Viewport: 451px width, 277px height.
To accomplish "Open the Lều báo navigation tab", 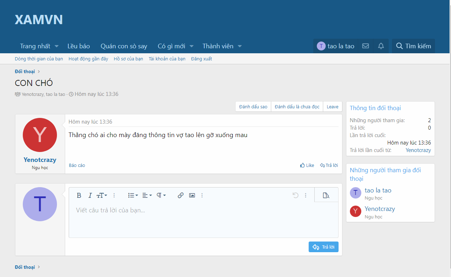I will pyautogui.click(x=79, y=46).
